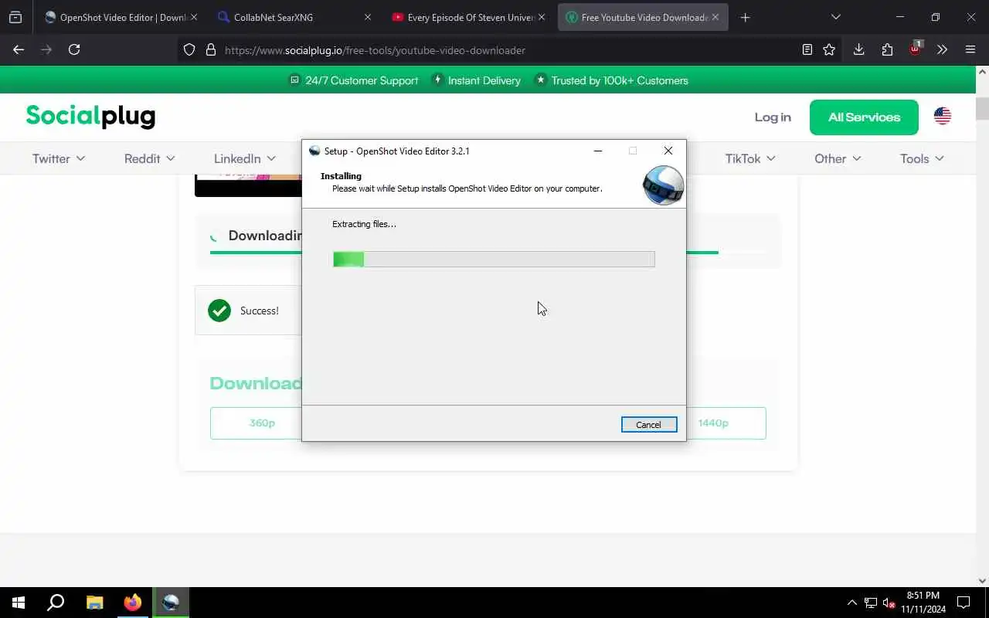Click the Log in link

[773, 117]
